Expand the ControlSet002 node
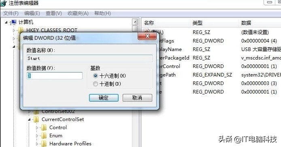This screenshot has height=147, width=281. pyautogui.click(x=30, y=112)
